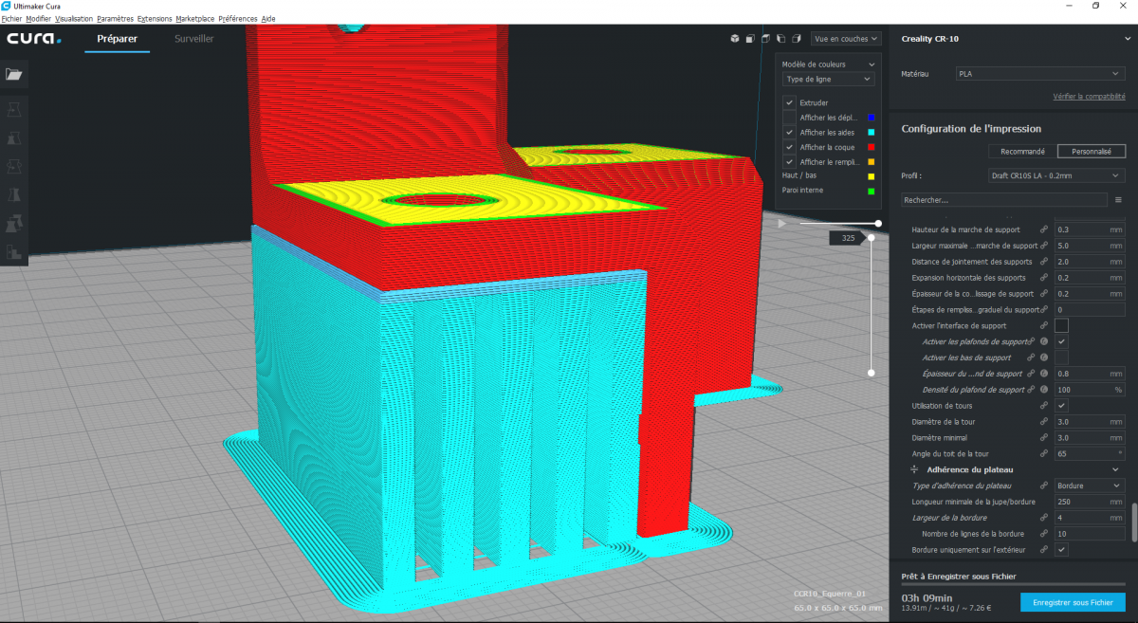This screenshot has width=1138, height=623.
Task: Toggle Utilisation de tours checkbox
Action: [1062, 406]
